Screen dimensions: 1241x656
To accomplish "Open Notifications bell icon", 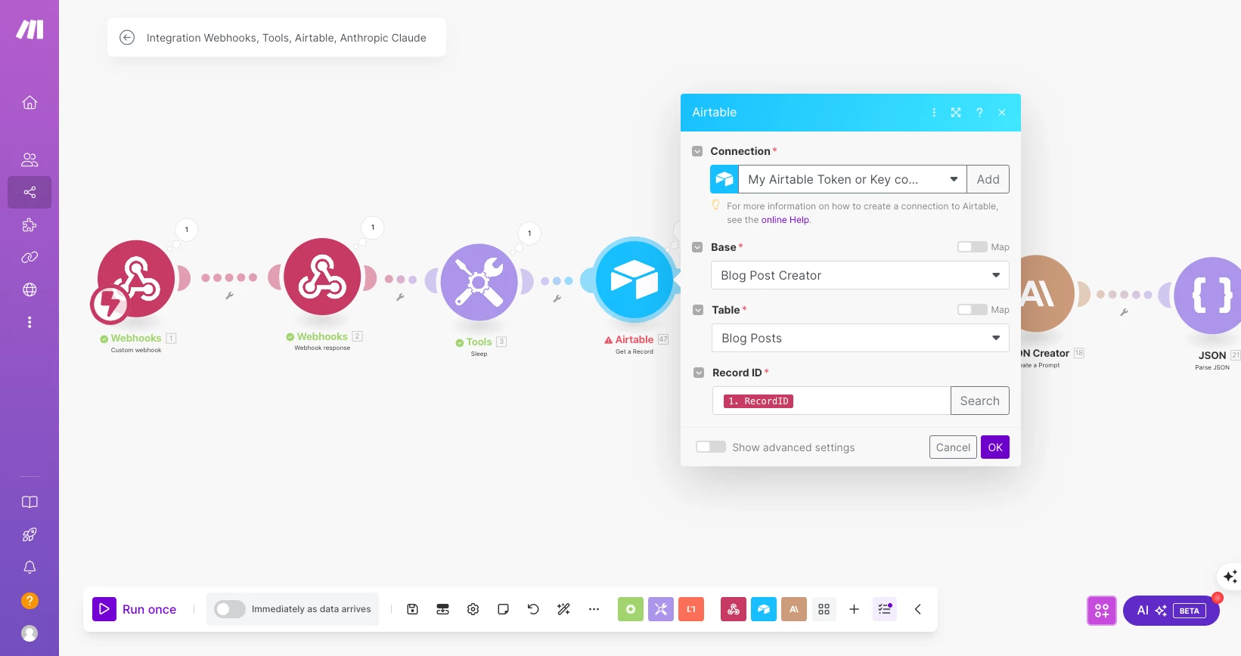I will coord(29,567).
